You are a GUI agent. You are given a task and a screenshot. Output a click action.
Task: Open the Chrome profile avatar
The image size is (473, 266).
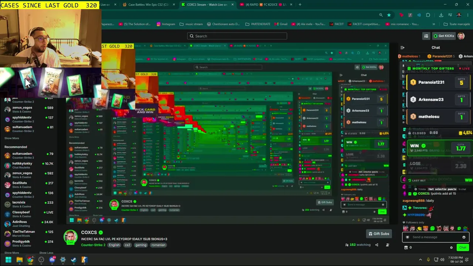point(459,15)
